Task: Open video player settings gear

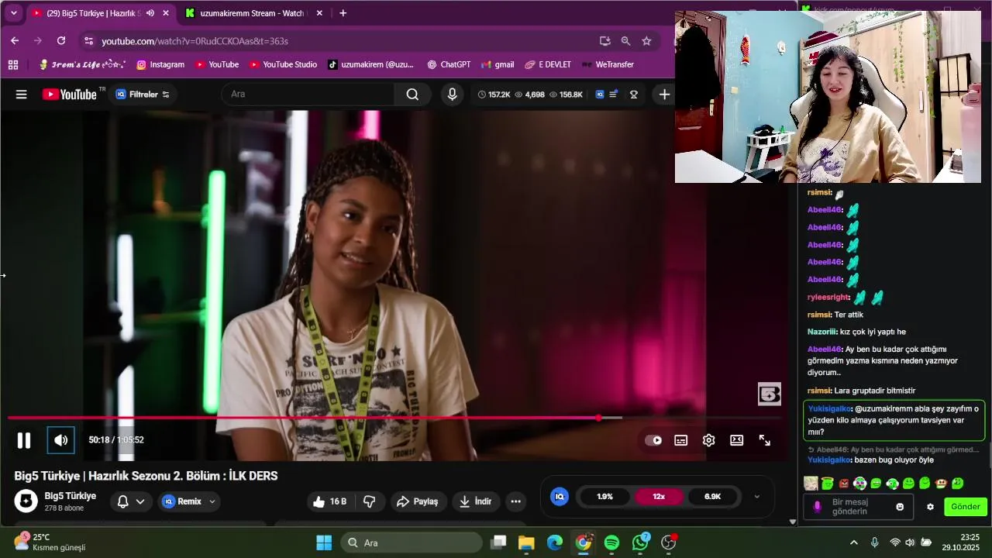Action: coord(708,440)
